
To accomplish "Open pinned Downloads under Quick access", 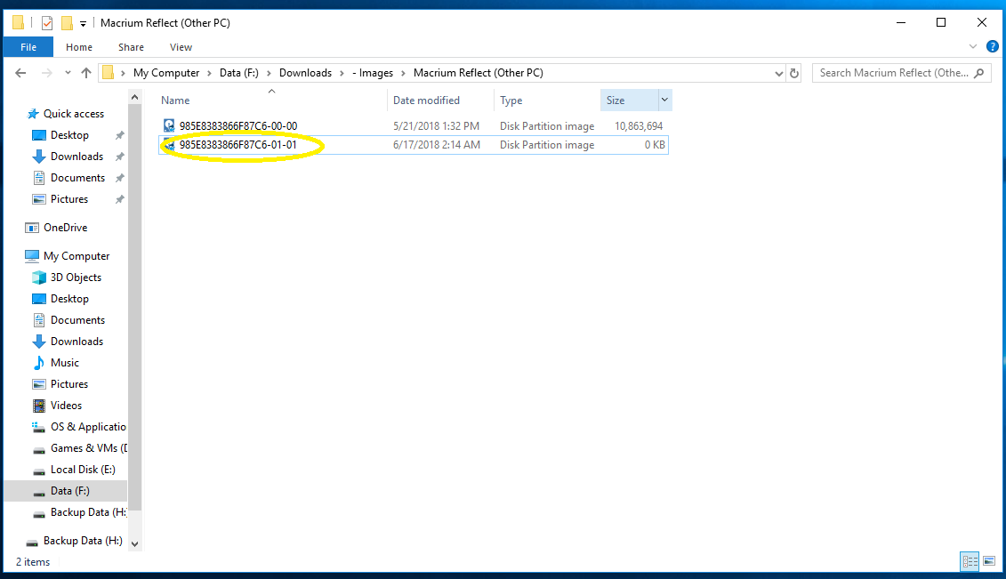I will (x=76, y=157).
